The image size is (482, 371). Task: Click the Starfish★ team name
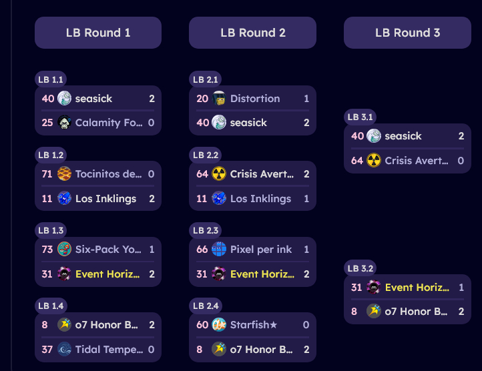click(x=254, y=325)
